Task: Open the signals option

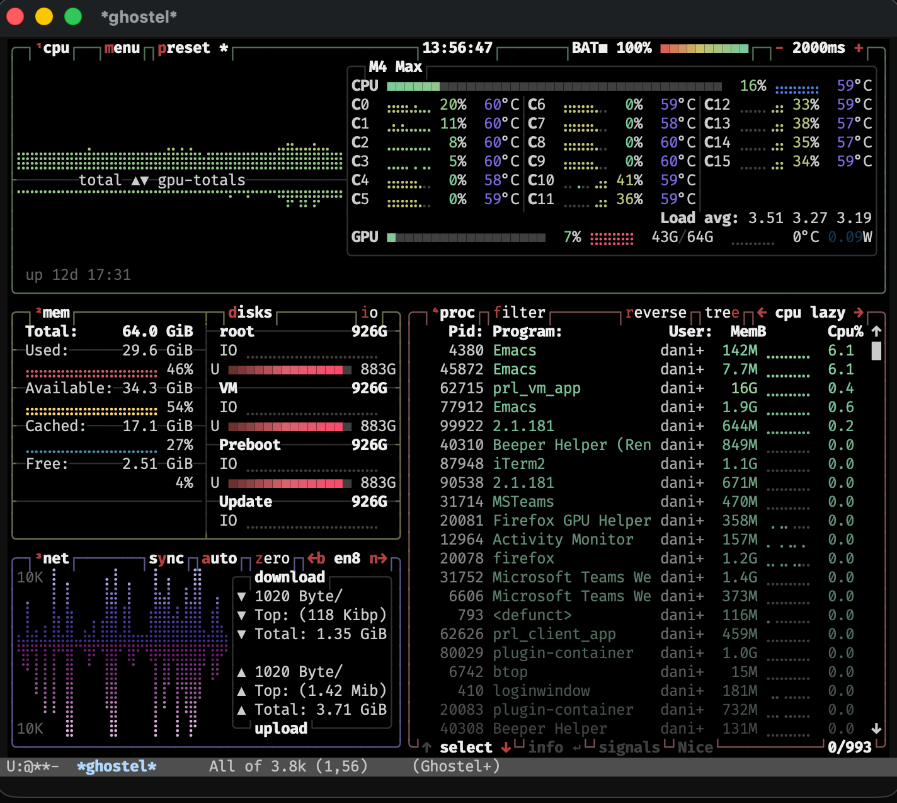Action: (629, 748)
